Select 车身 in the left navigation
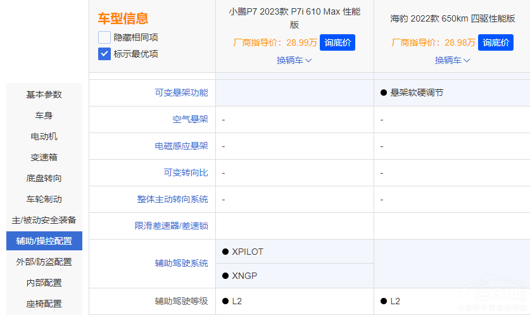The width and height of the screenshot is (530, 315). (x=44, y=115)
